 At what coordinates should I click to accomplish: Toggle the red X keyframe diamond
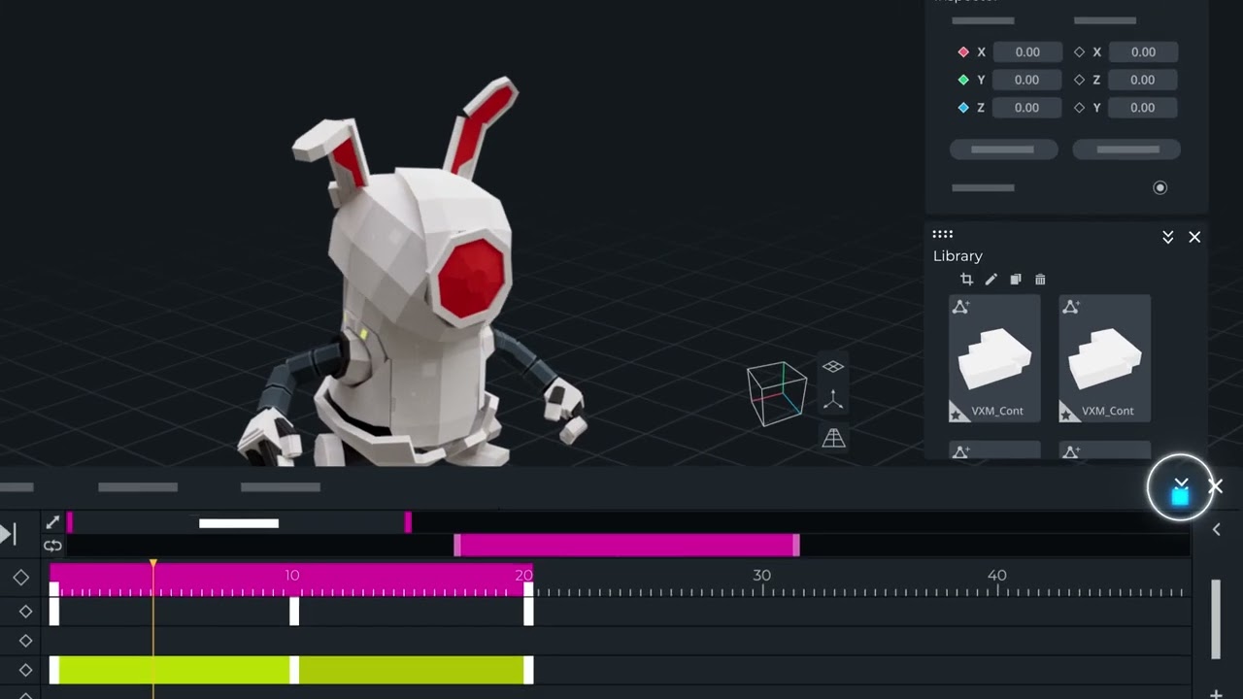pyautogui.click(x=963, y=52)
